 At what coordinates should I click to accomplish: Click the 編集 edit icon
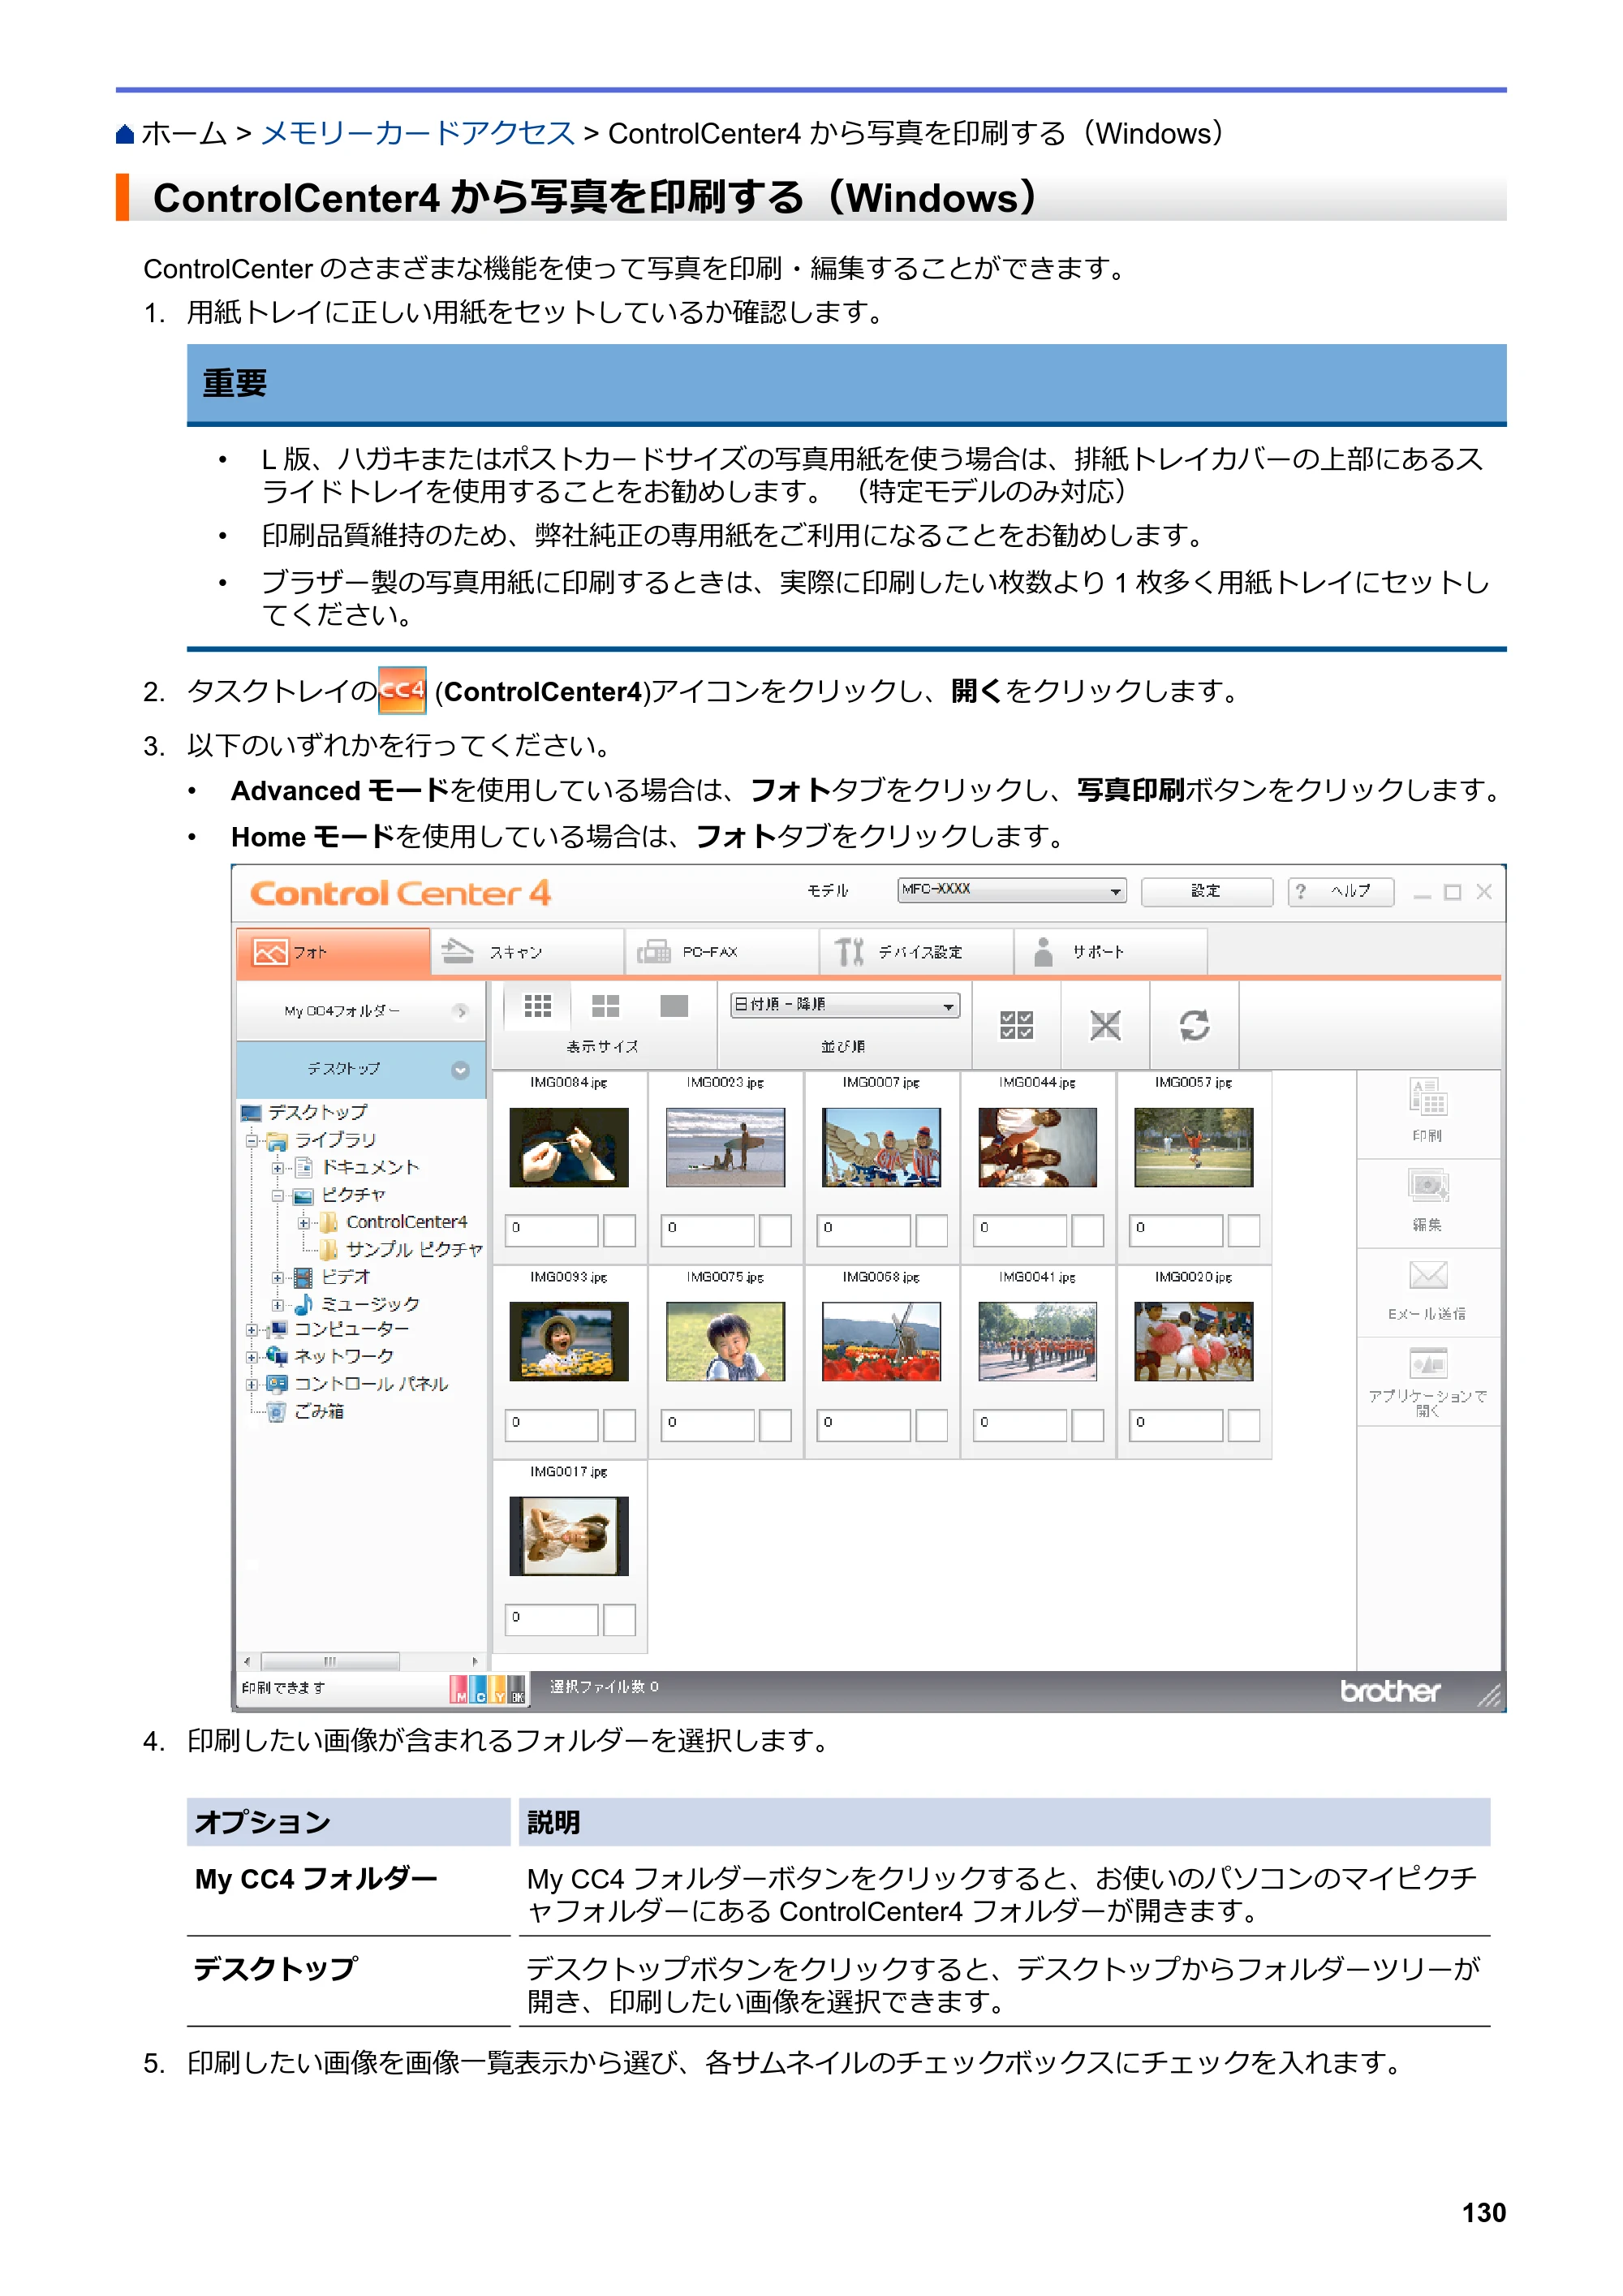[1427, 1186]
